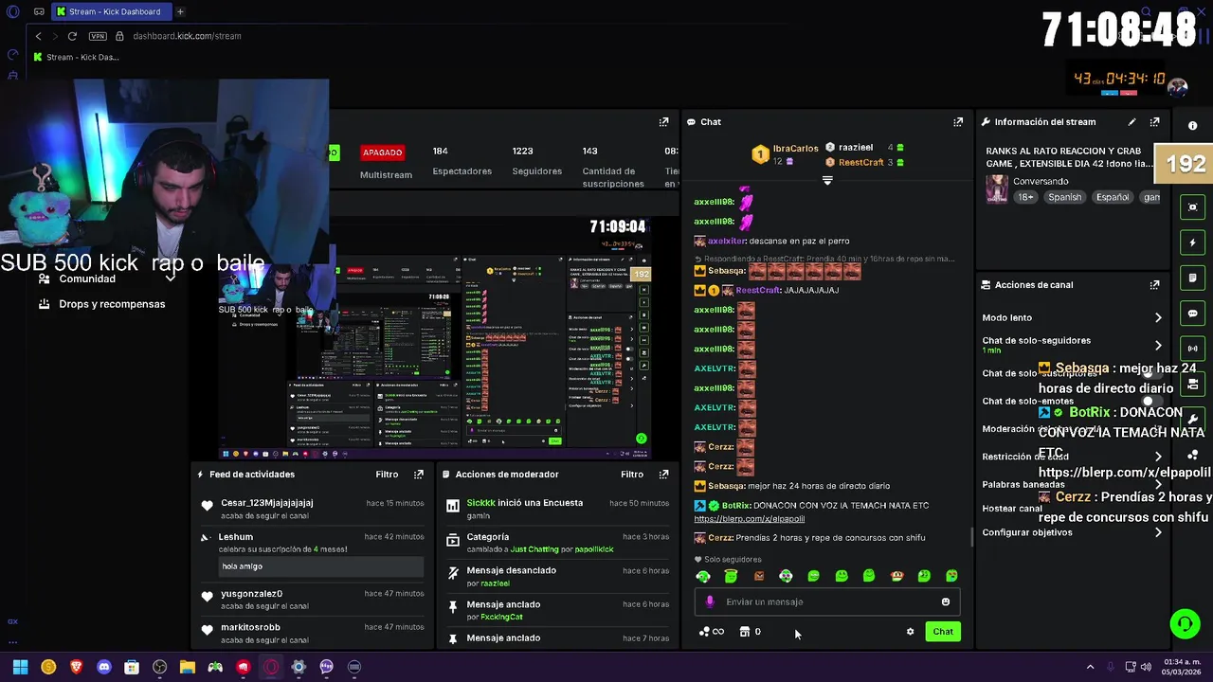1213x682 pixels.
Task: Click the browser address bar URL
Action: click(x=187, y=36)
